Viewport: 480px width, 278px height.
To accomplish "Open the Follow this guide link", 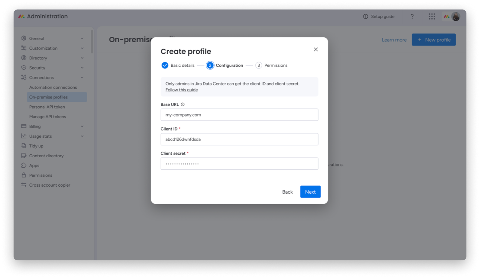I will [181, 90].
